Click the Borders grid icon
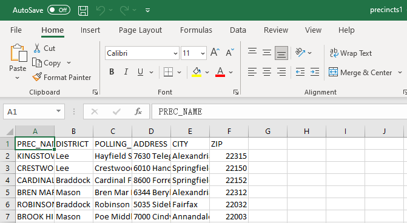This screenshot has width=407, height=223. [168, 72]
